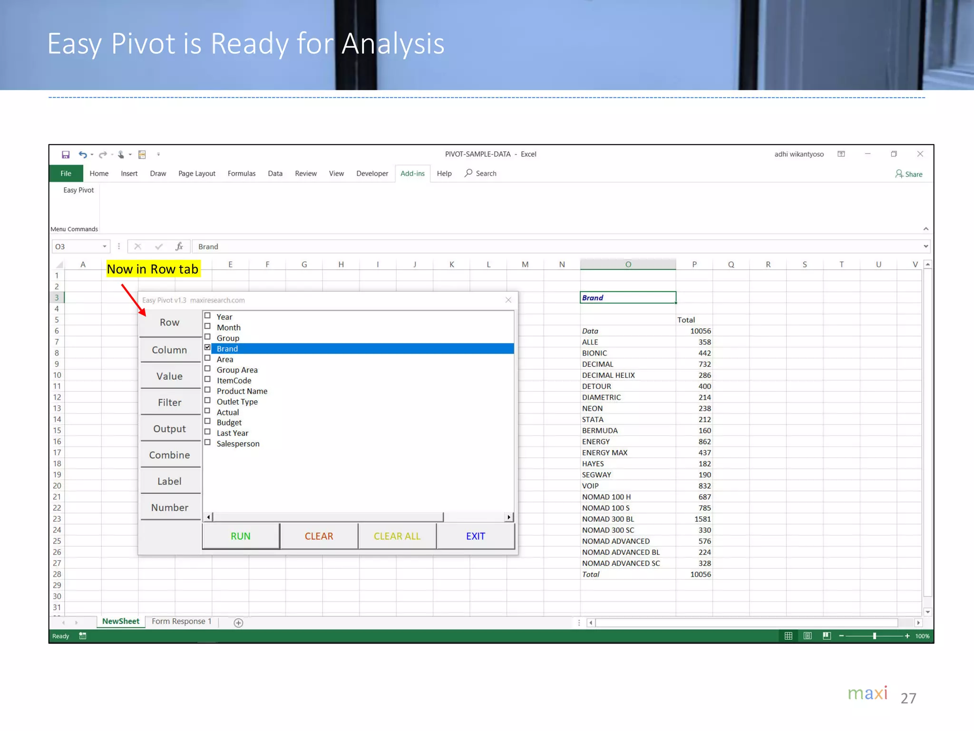Viewport: 974px width, 731px height.
Task: Open the Value tab in Easy Pivot
Action: click(170, 376)
